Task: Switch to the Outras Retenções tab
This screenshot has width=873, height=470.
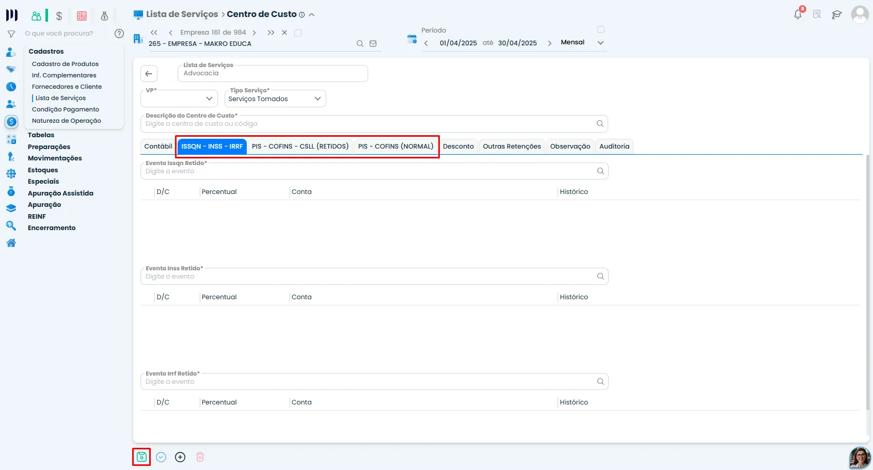Action: coord(512,147)
